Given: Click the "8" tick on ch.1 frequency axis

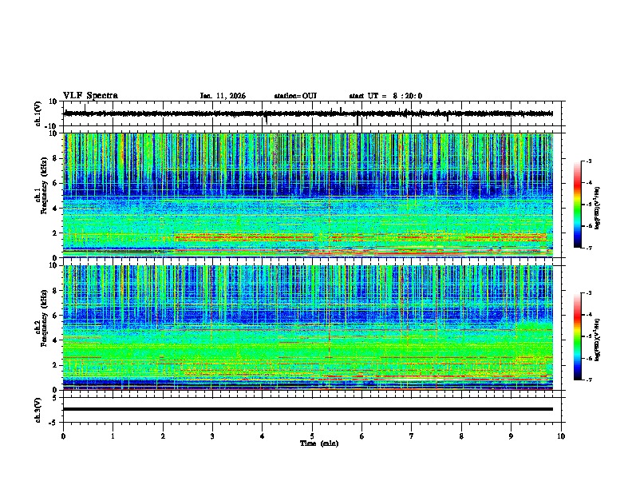Looking at the screenshot, I should (x=55, y=158).
